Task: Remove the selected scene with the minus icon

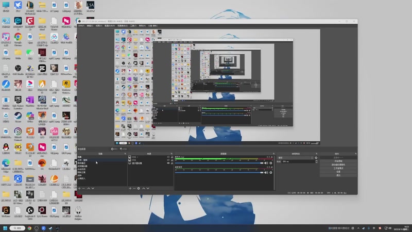Action: point(83,188)
